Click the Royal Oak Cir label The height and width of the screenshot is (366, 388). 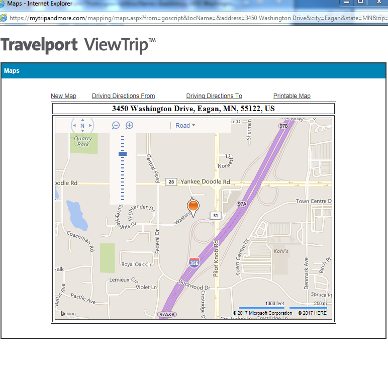(x=136, y=264)
